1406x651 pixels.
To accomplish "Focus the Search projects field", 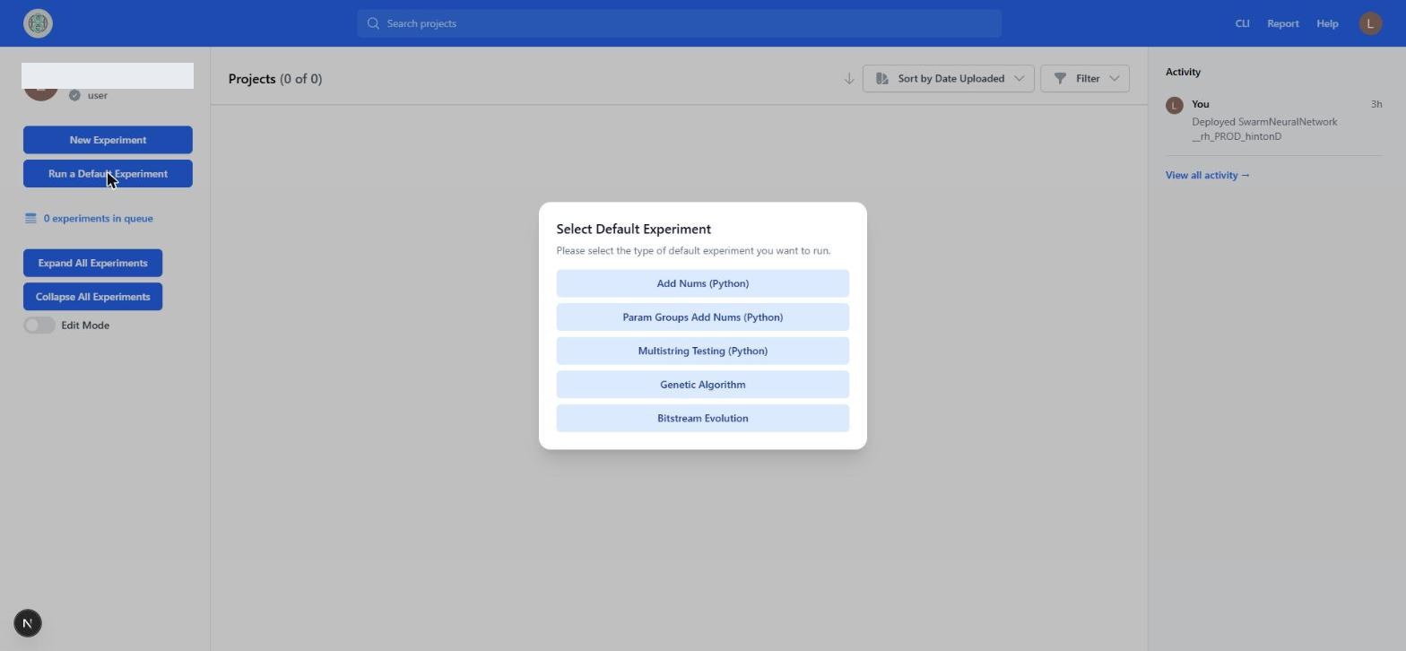I will point(679,23).
